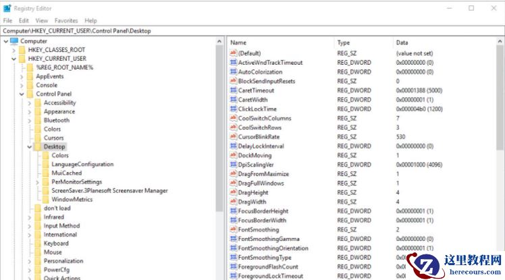Open the Favorites menu
Screen dimensions: 505x280
coord(66,21)
